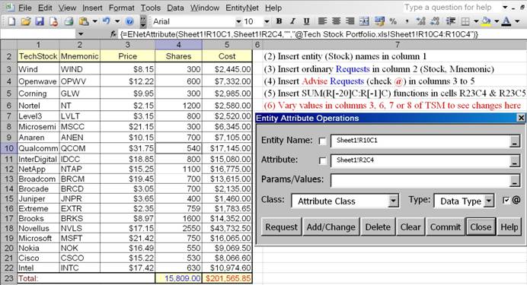The image size is (527, 285).
Task: Select the total cost cell $201,565.85
Action: click(x=227, y=278)
